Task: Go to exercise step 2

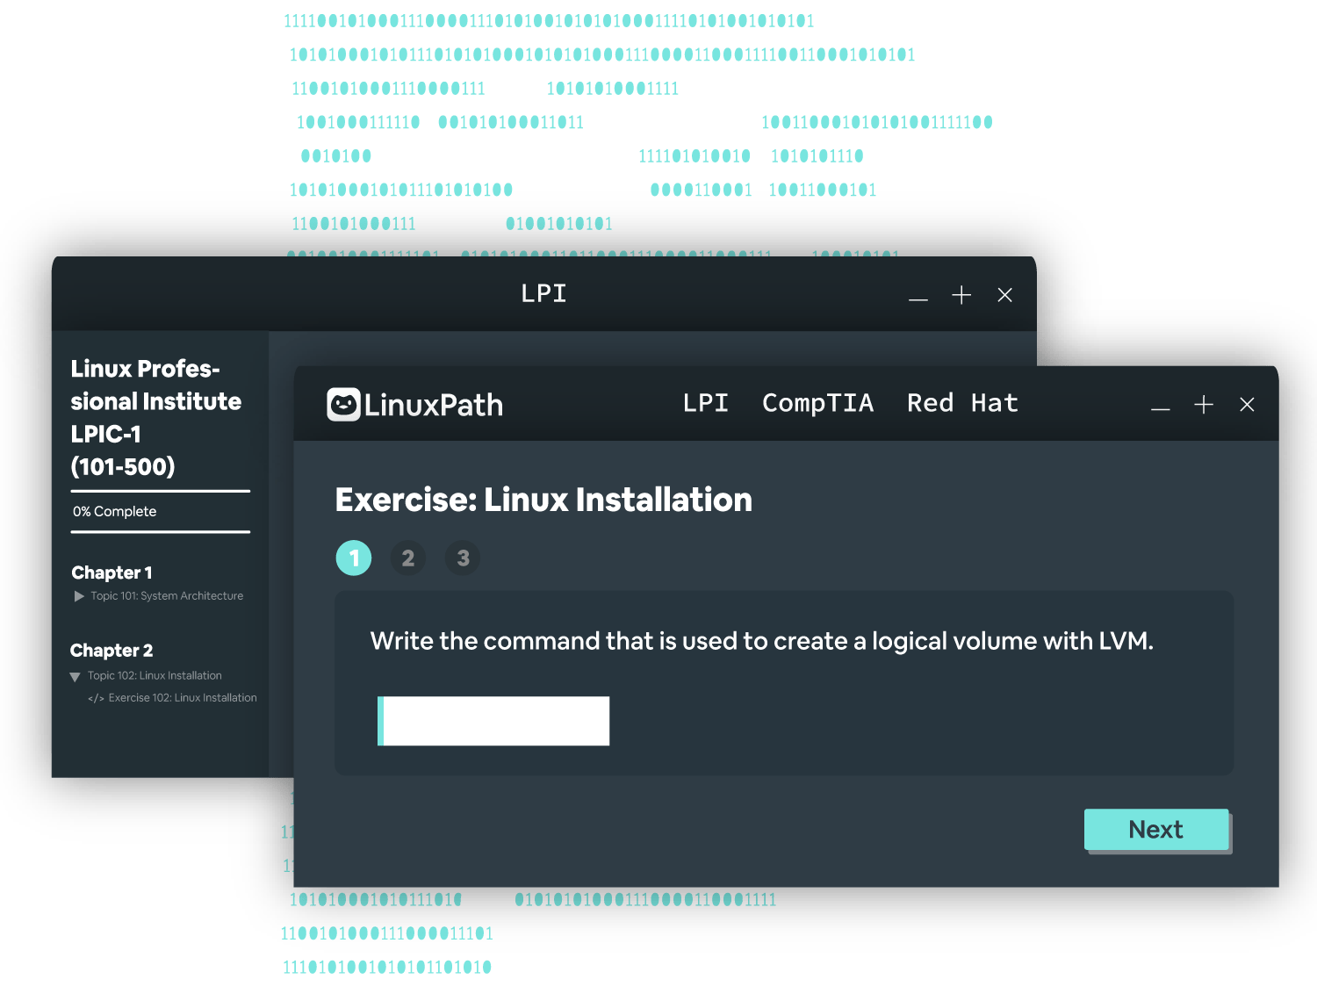Action: (408, 558)
